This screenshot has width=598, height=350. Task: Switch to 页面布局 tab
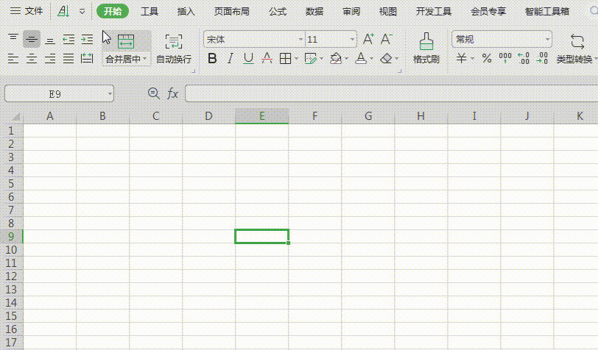point(232,12)
